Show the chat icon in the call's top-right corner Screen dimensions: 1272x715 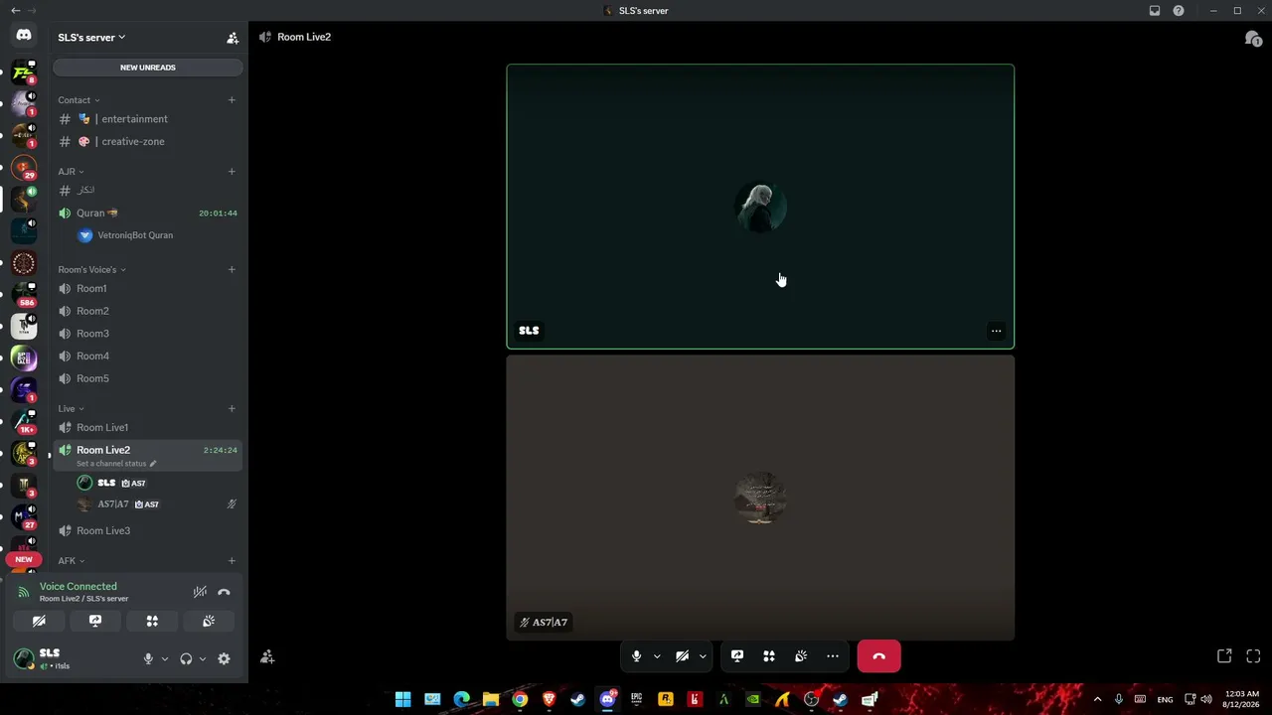(x=1252, y=38)
